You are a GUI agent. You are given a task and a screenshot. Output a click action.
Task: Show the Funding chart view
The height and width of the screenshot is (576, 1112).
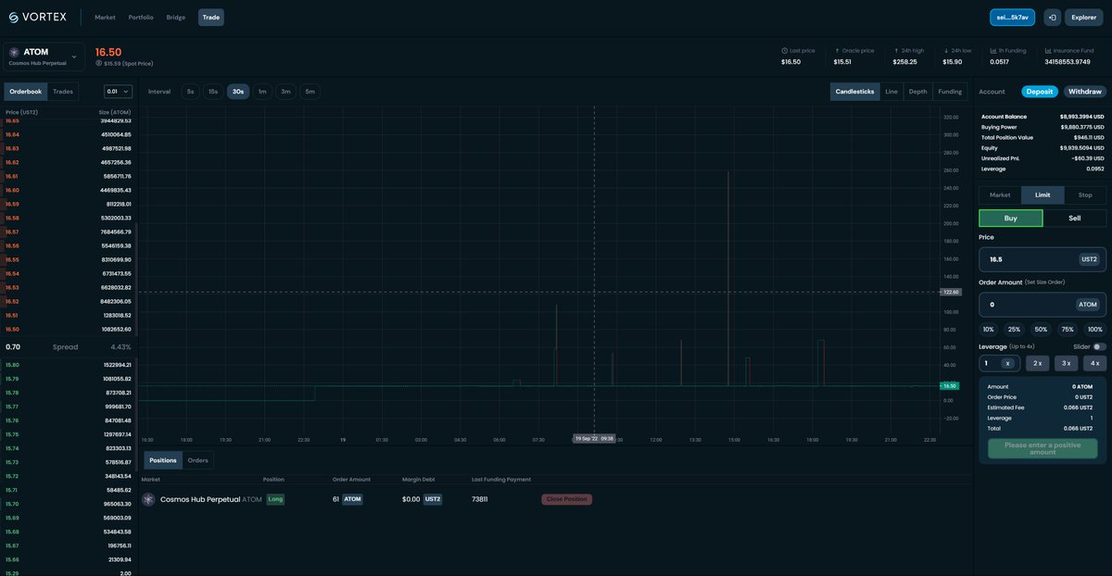950,92
